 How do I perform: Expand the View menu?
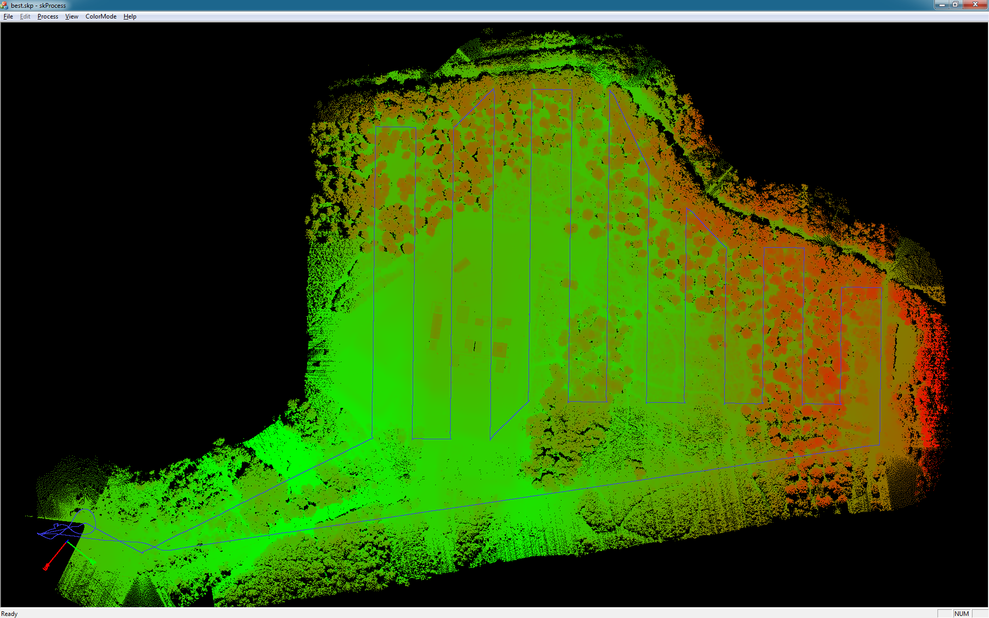point(72,16)
